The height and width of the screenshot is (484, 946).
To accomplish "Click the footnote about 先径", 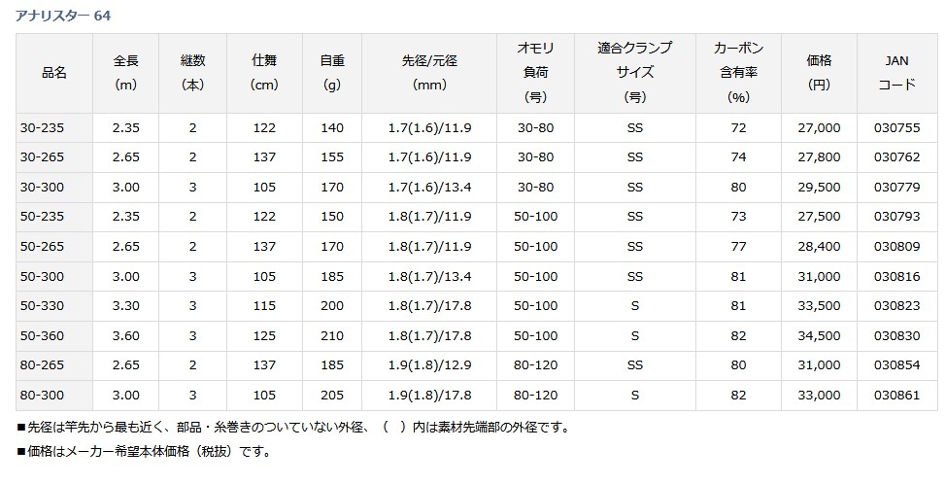I will pyautogui.click(x=293, y=428).
